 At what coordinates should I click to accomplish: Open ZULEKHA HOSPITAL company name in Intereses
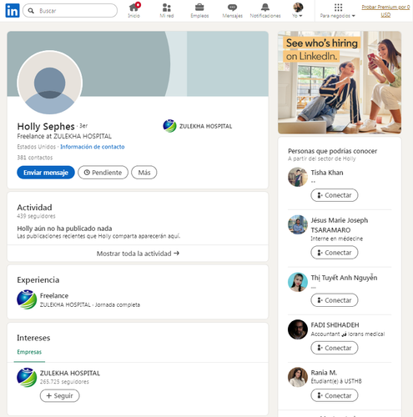pyautogui.click(x=70, y=373)
